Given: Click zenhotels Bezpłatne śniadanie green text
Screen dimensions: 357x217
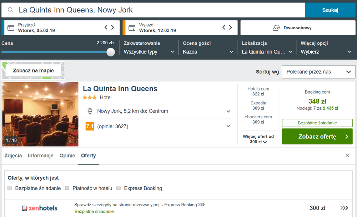Looking at the screenshot, I should tap(94, 212).
